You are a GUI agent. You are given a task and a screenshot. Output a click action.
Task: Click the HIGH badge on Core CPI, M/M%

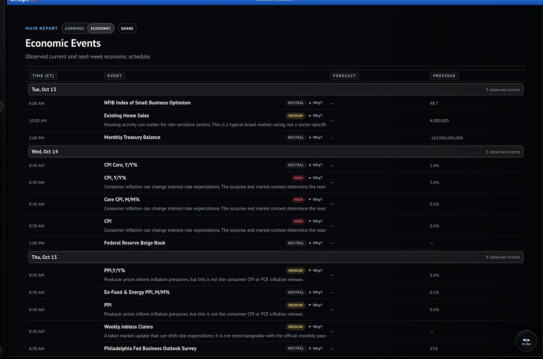click(298, 200)
